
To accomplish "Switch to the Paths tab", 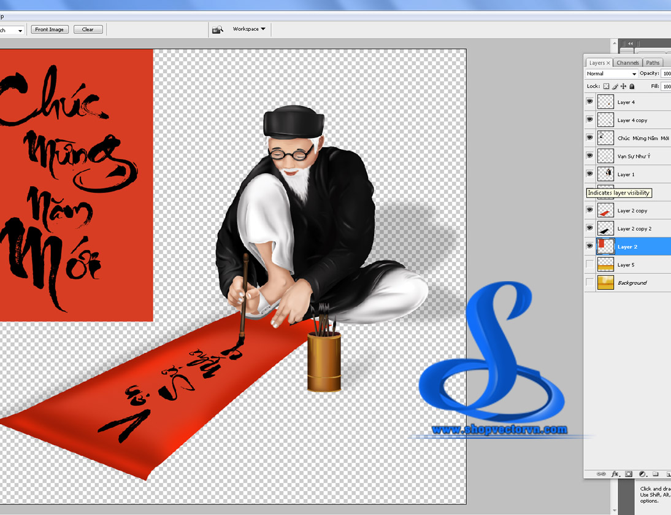I will [653, 62].
